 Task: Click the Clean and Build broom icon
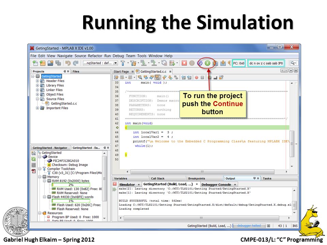point(133,63)
